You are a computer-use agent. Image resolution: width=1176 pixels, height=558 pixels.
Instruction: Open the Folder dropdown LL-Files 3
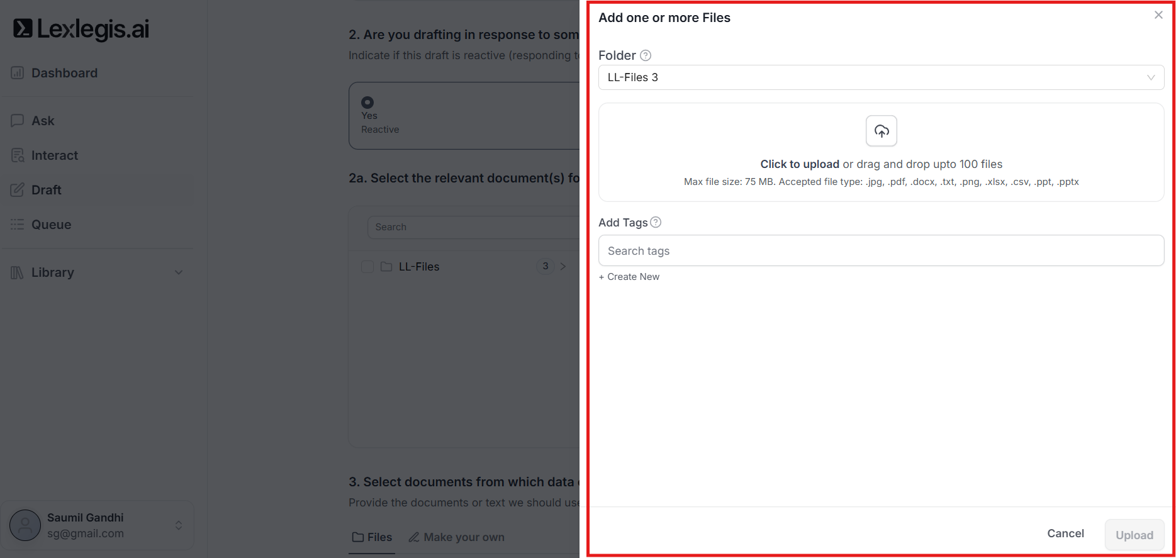[881, 77]
